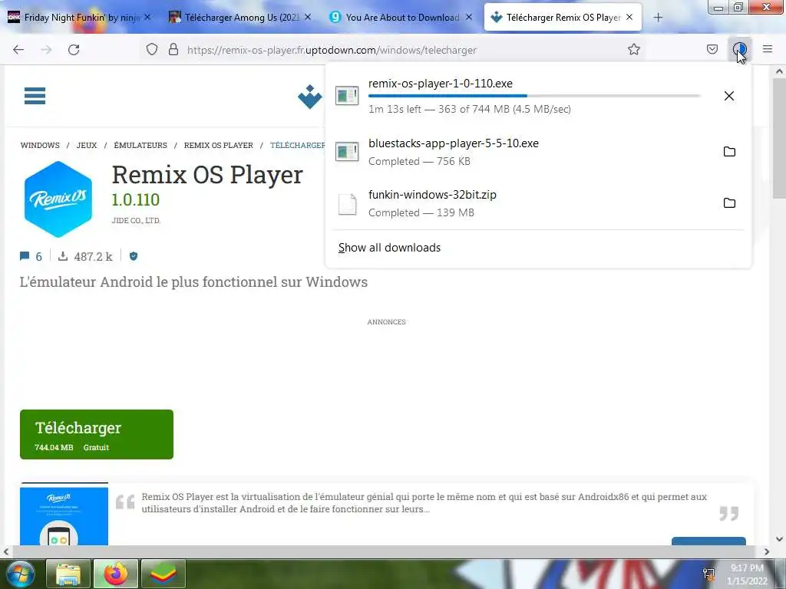
Task: Open BlueStacks from the taskbar
Action: tap(163, 574)
